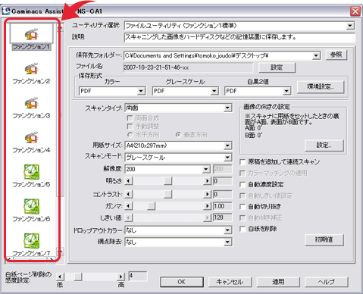Enable 白紙を削除 checkbox

[243, 229]
